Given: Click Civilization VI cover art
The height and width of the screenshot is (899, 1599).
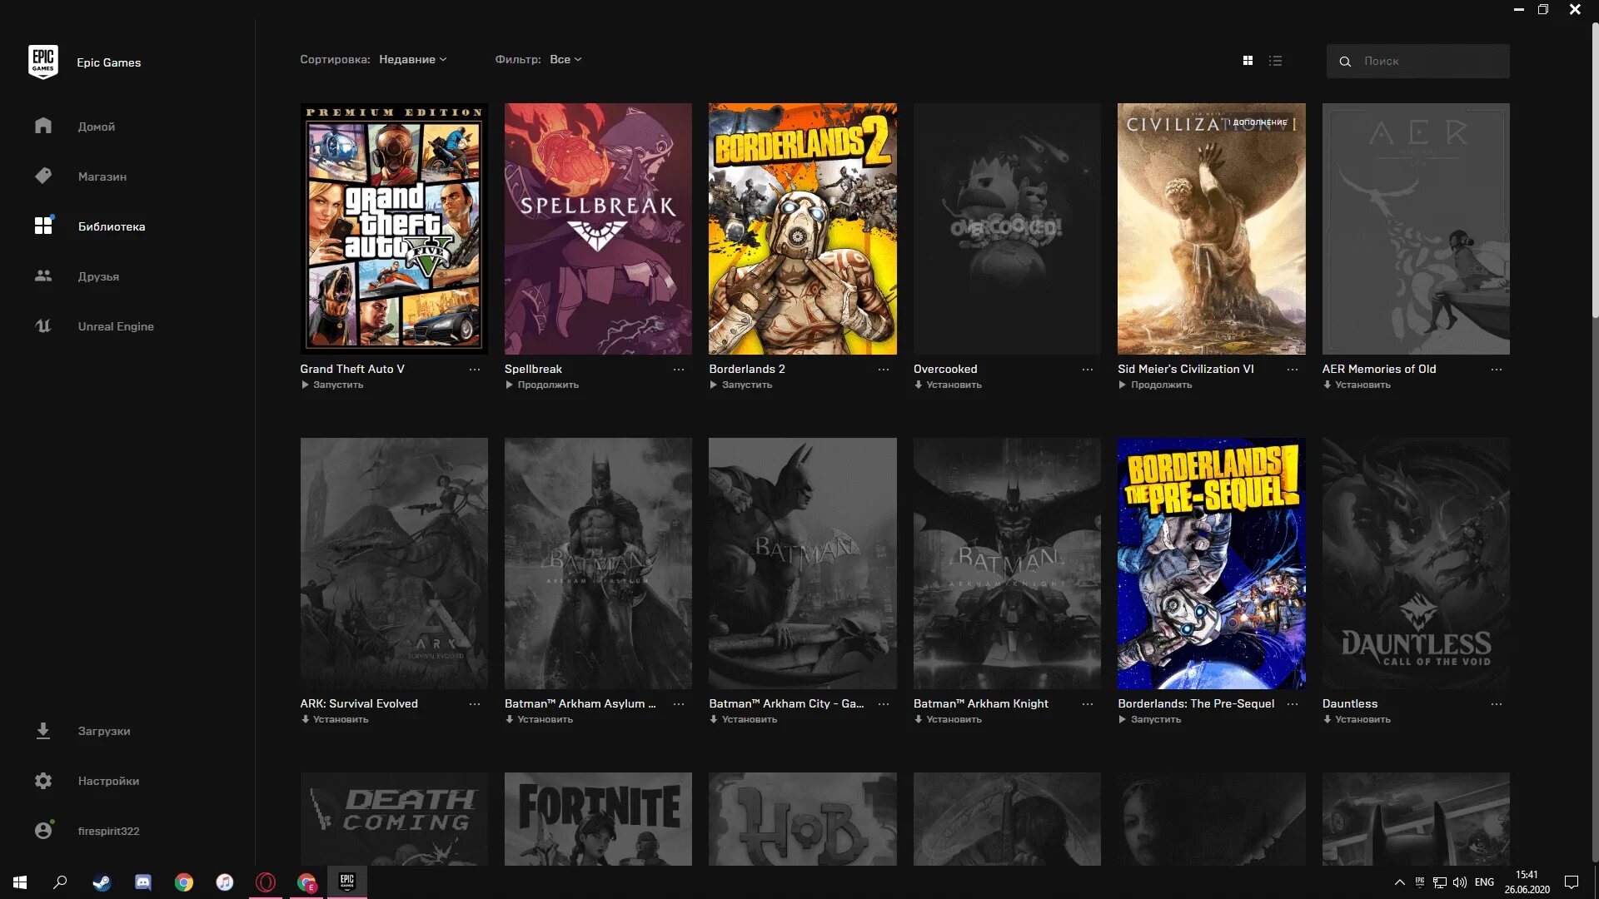Looking at the screenshot, I should [1212, 229].
